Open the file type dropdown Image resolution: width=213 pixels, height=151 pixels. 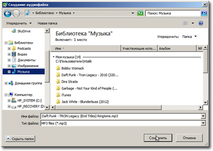point(203,123)
